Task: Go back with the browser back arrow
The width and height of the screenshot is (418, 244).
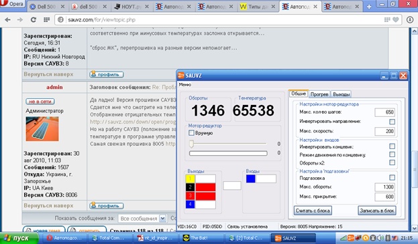Action: coord(8,19)
